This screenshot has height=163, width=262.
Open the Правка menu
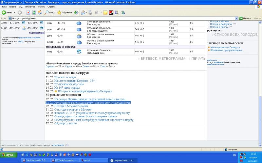coord(12,7)
